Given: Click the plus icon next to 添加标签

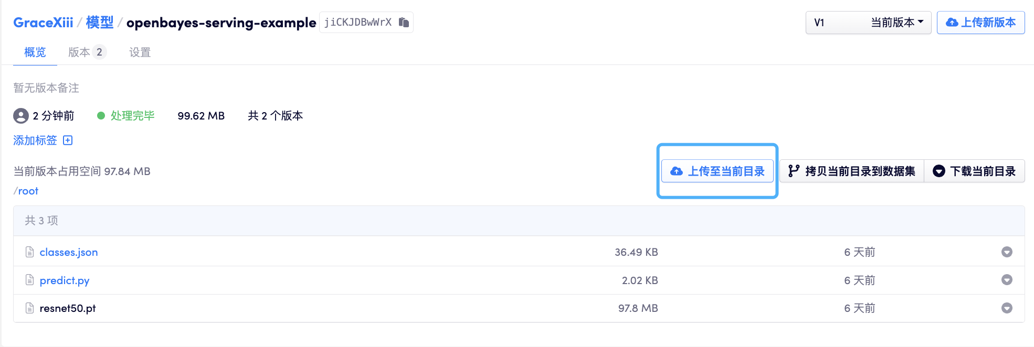Looking at the screenshot, I should tap(68, 140).
